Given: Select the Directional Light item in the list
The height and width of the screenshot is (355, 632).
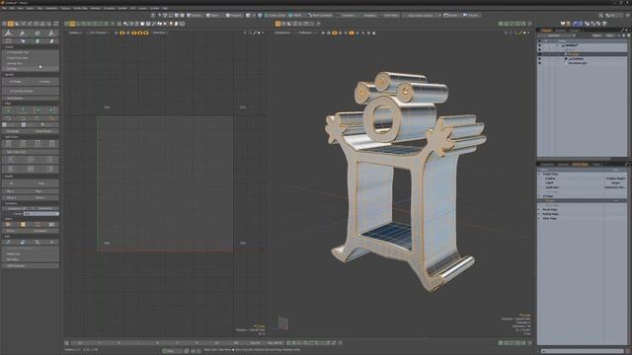Looking at the screenshot, I should (x=578, y=63).
